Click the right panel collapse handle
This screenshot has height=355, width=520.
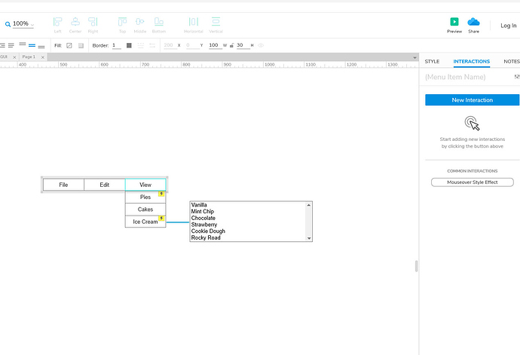click(416, 266)
